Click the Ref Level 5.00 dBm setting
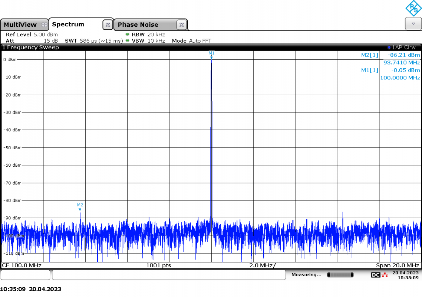Screen dimensions: 422x297 click(x=32, y=35)
